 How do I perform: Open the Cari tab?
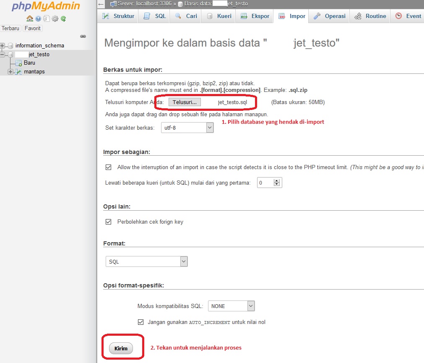(186, 16)
